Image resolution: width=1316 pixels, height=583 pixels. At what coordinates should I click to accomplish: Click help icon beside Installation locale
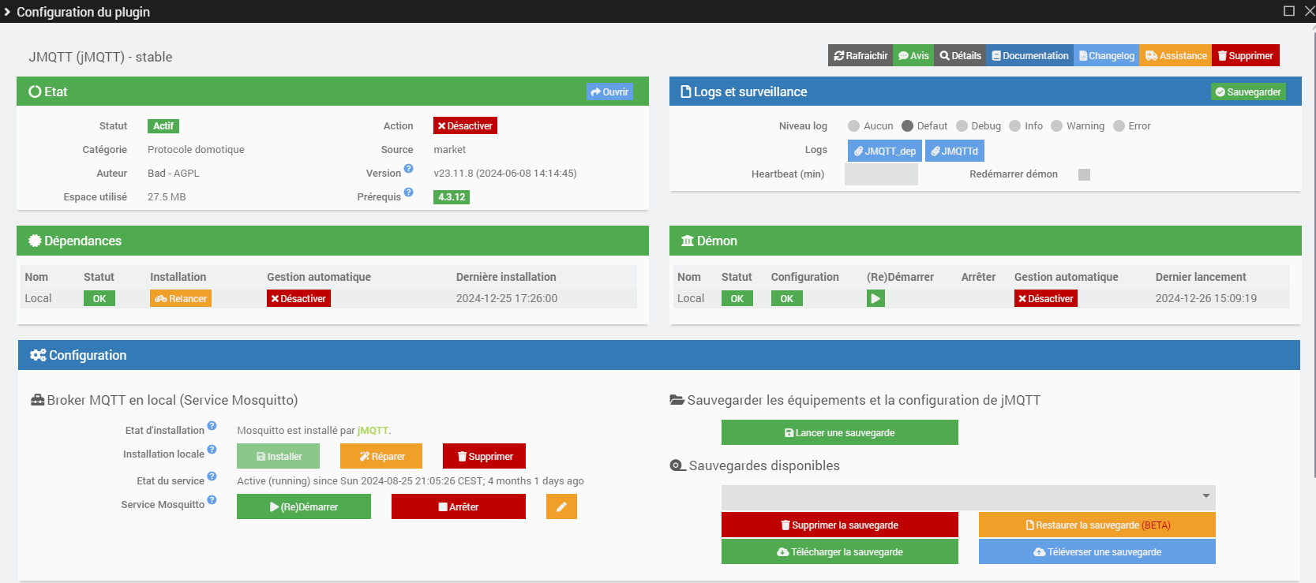pyautogui.click(x=212, y=449)
